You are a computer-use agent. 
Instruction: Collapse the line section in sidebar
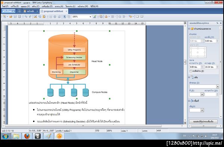(189, 77)
